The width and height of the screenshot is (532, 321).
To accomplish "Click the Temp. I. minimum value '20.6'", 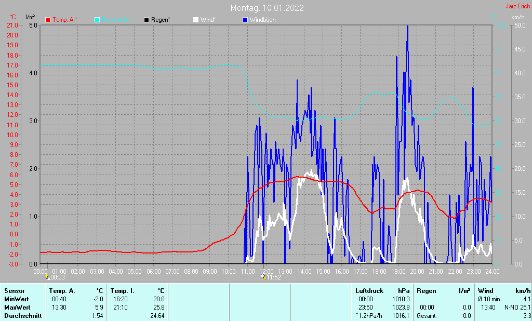I will coord(159,299).
